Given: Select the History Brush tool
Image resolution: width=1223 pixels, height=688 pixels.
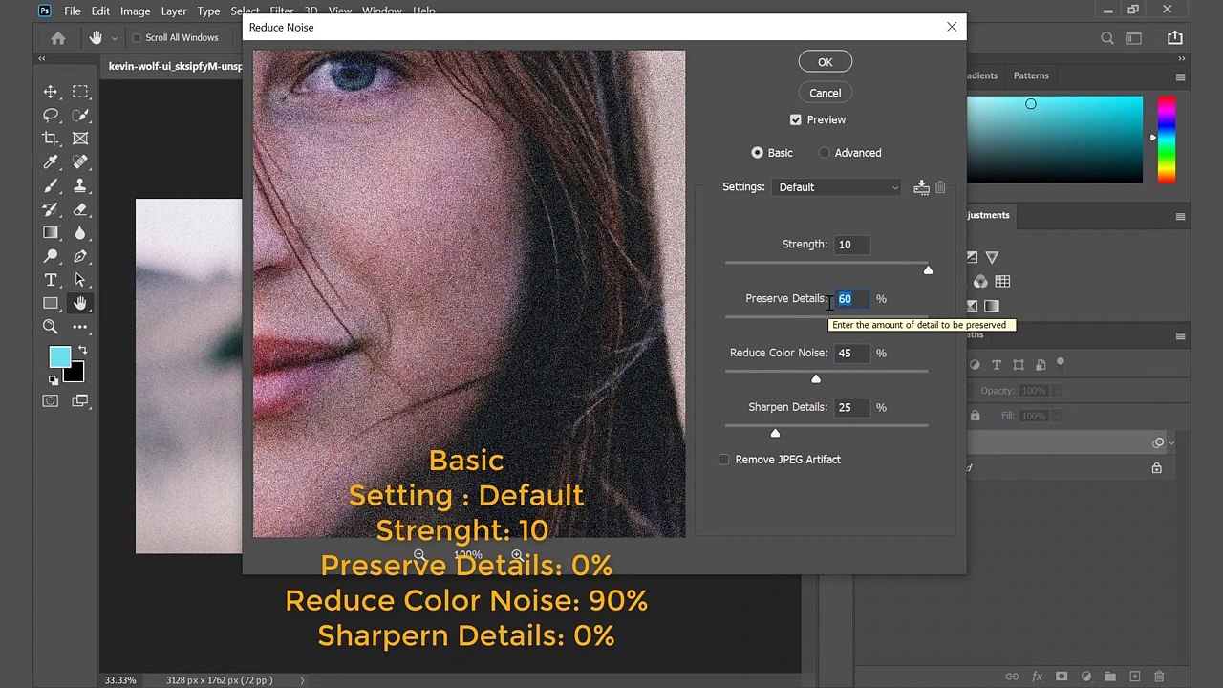Looking at the screenshot, I should (51, 209).
